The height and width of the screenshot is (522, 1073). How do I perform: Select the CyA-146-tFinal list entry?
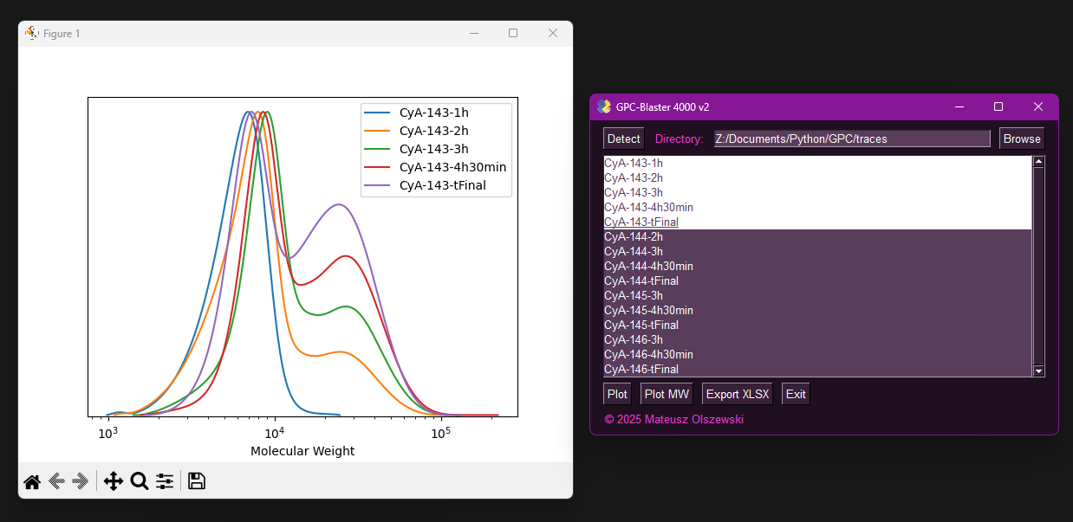click(641, 369)
